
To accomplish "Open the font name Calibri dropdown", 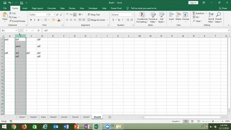I will pos(47,15).
